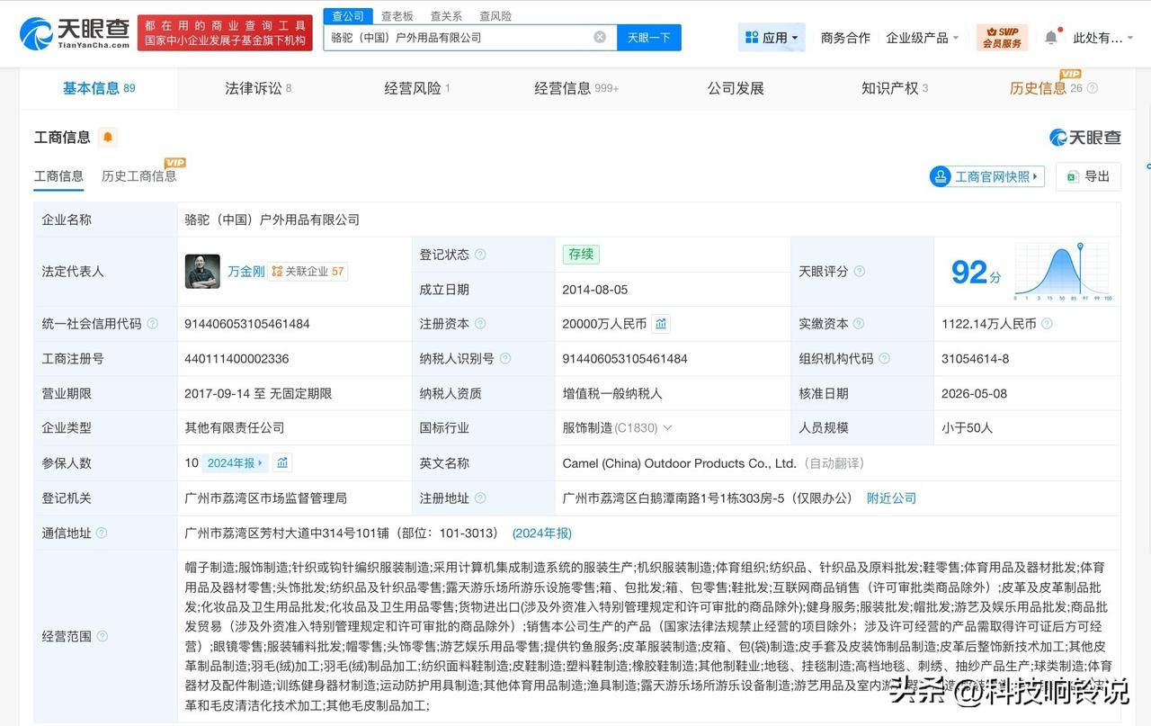This screenshot has width=1151, height=726.
Task: Click the help icon beside 组织机构代码
Action: click(x=885, y=359)
